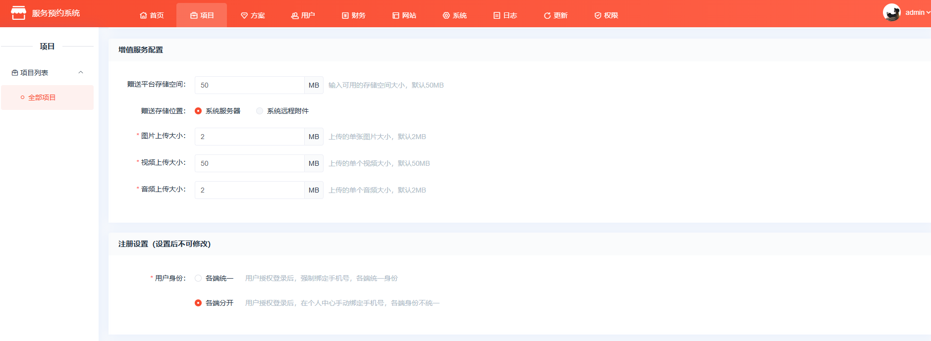Click the refresh icon beside 更新
Screen dimensions: 931x341
pyautogui.click(x=547, y=16)
